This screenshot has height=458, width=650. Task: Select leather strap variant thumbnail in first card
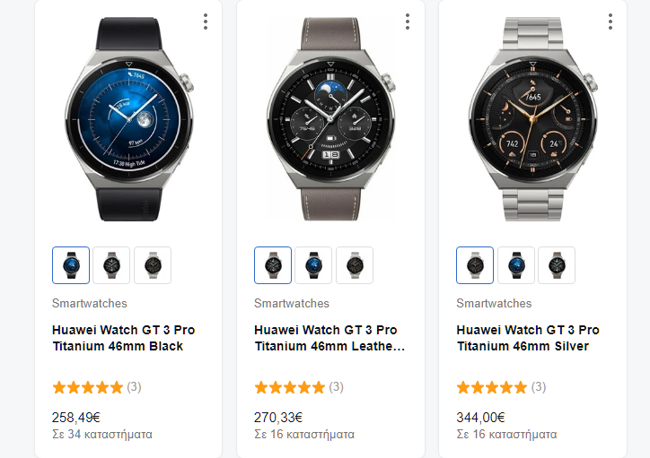pos(111,265)
